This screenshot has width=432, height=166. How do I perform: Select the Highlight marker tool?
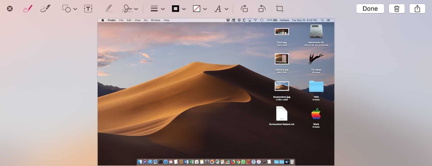click(109, 9)
